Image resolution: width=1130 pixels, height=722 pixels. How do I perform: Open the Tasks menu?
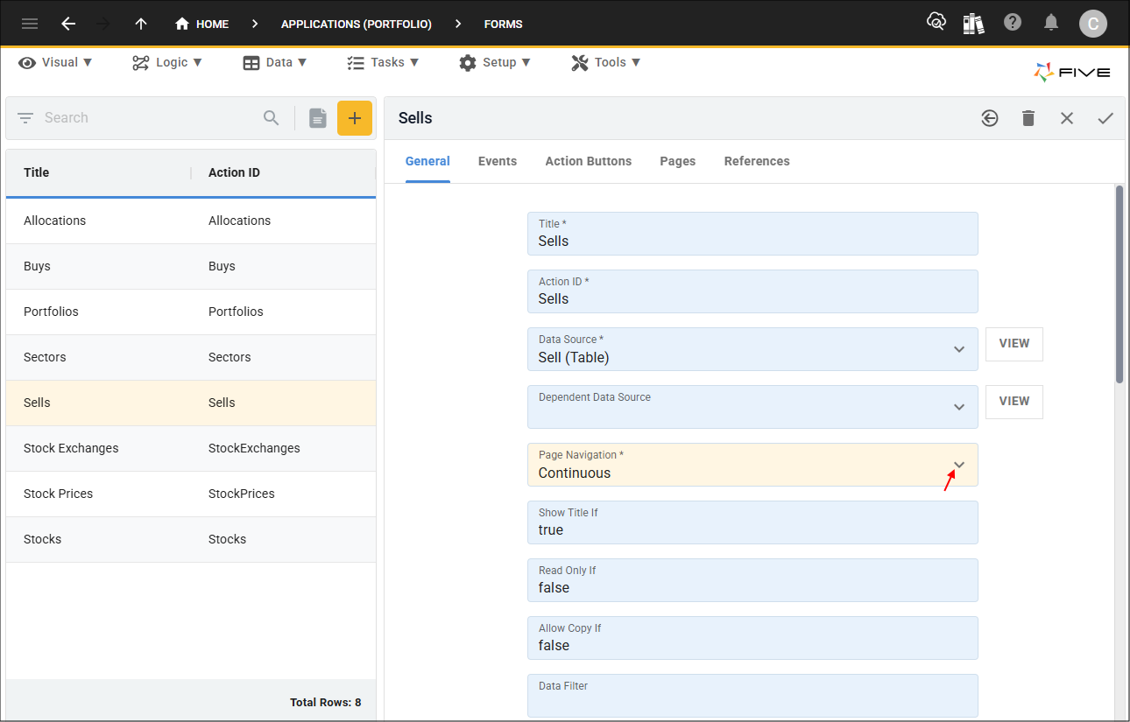[383, 62]
